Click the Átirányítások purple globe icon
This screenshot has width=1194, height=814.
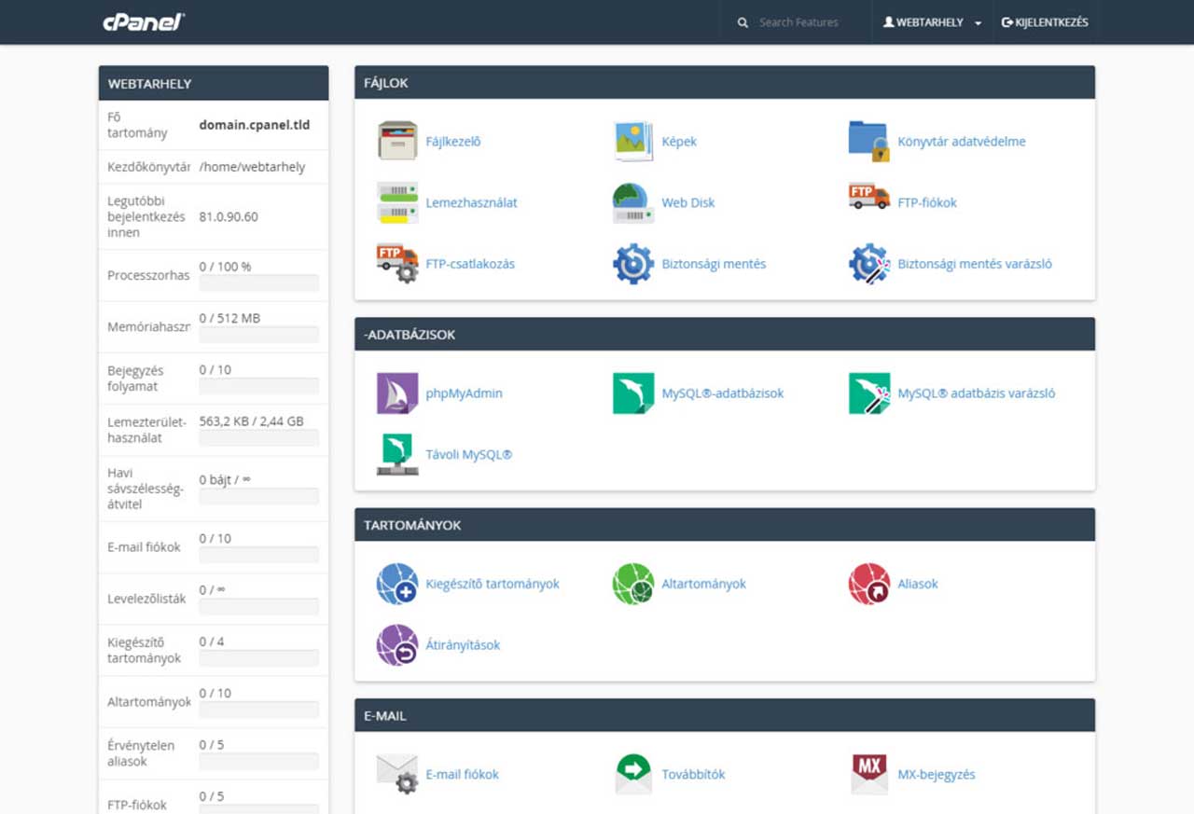[397, 645]
